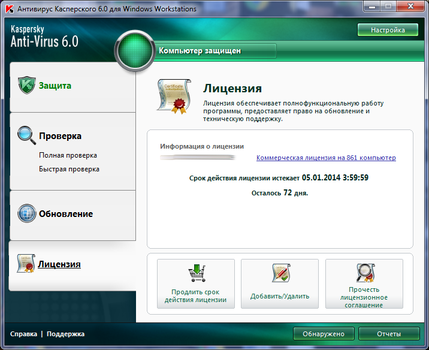Open the Настройка settings button
Image resolution: width=429 pixels, height=350 pixels.
tap(388, 30)
